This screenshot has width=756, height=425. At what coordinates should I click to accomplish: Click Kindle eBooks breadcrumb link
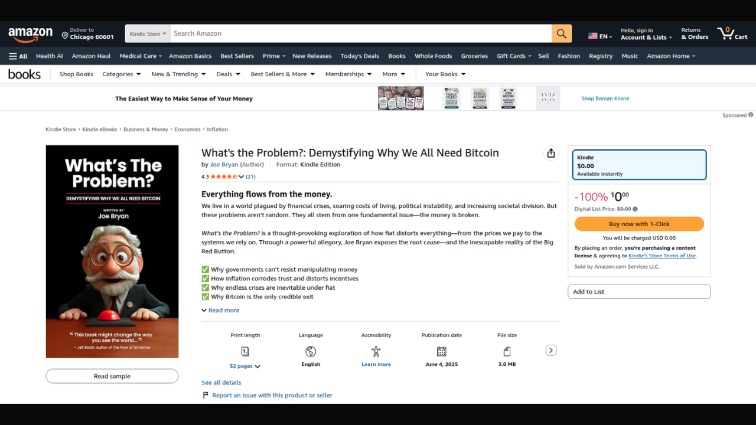point(100,129)
